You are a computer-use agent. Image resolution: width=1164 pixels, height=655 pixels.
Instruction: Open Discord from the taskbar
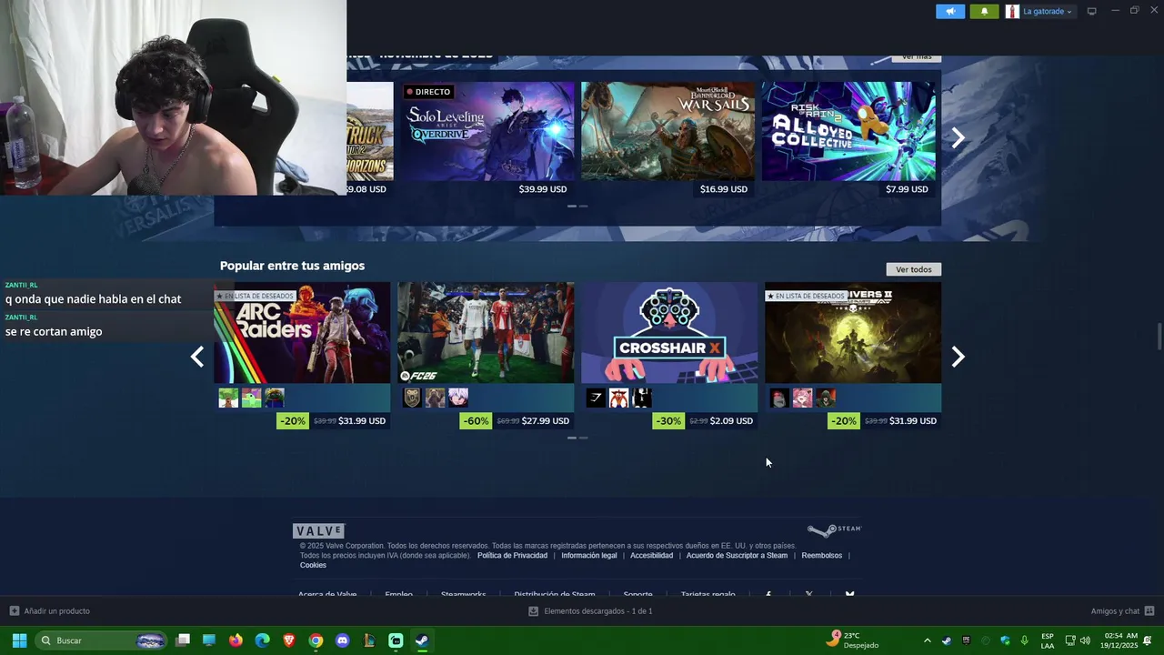coord(342,640)
